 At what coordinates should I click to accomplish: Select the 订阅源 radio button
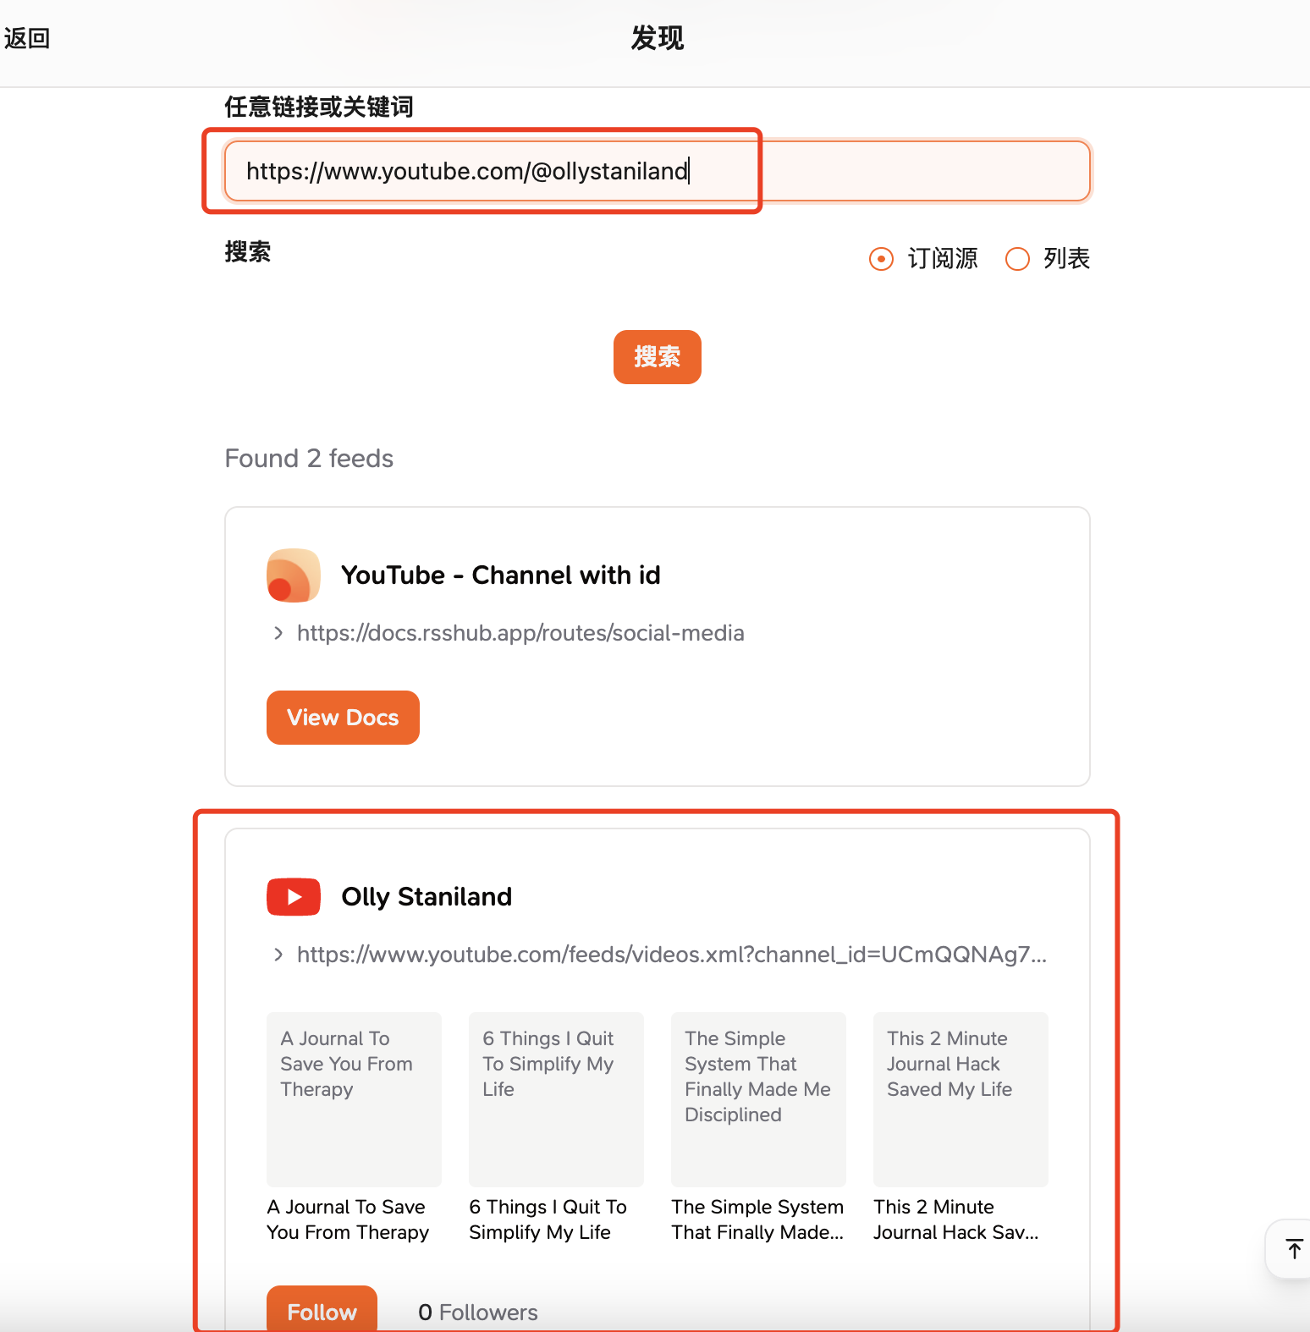[x=881, y=259]
